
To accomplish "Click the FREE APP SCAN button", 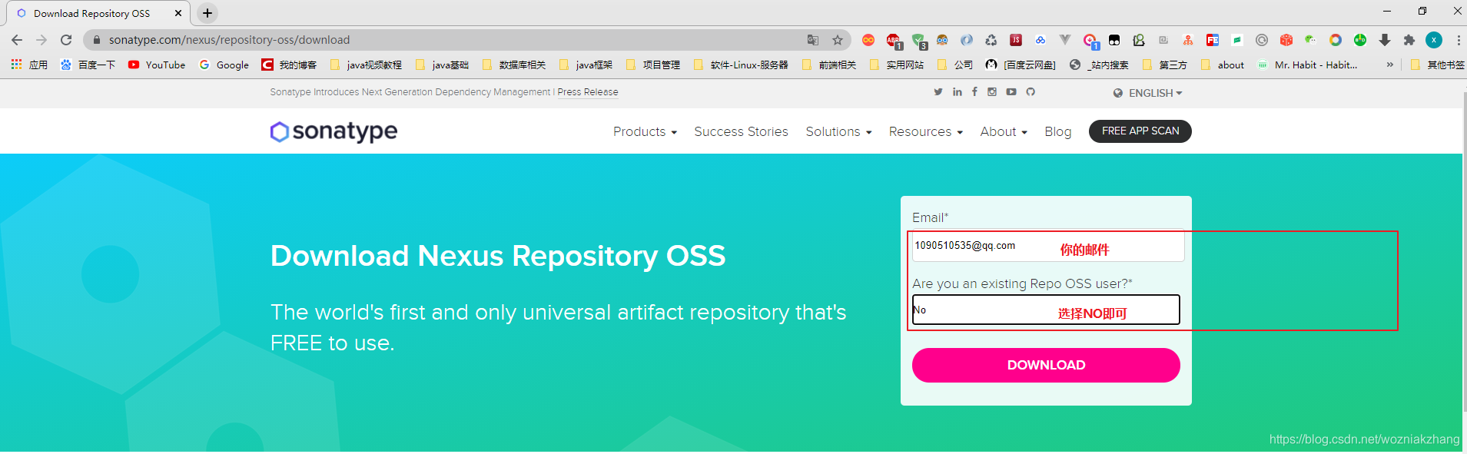I will tap(1140, 131).
